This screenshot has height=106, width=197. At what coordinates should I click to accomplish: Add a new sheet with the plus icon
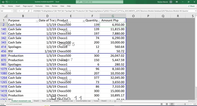click(x=115, y=101)
